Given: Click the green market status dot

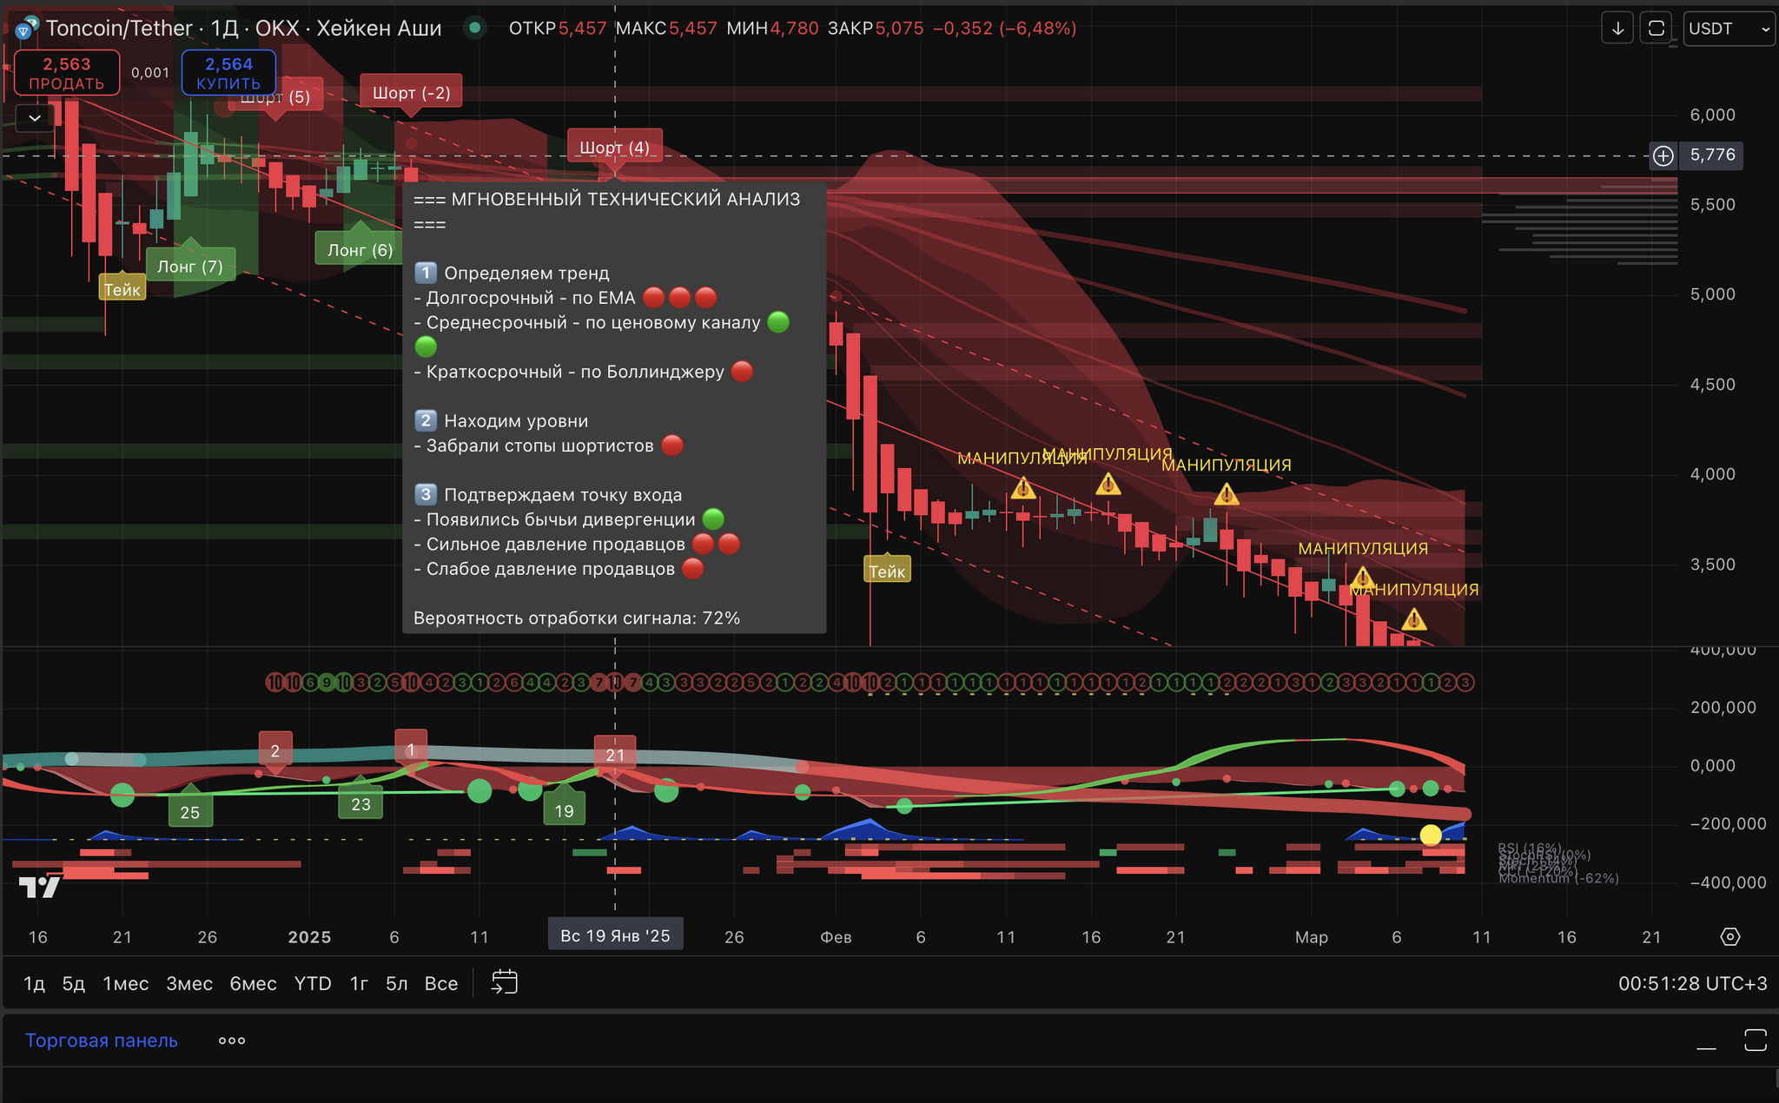Looking at the screenshot, I should tap(474, 28).
